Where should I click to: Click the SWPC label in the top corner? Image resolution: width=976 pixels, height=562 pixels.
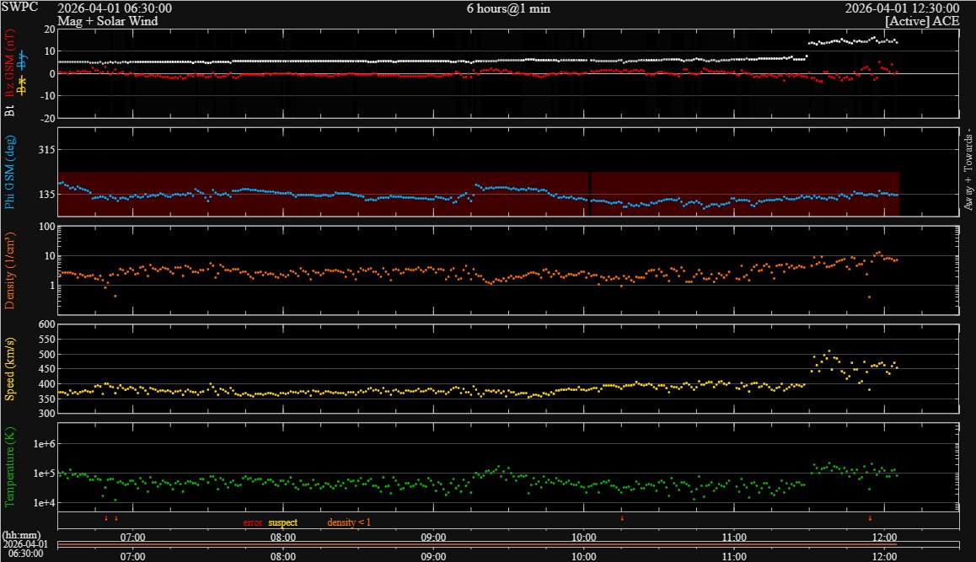click(x=19, y=7)
